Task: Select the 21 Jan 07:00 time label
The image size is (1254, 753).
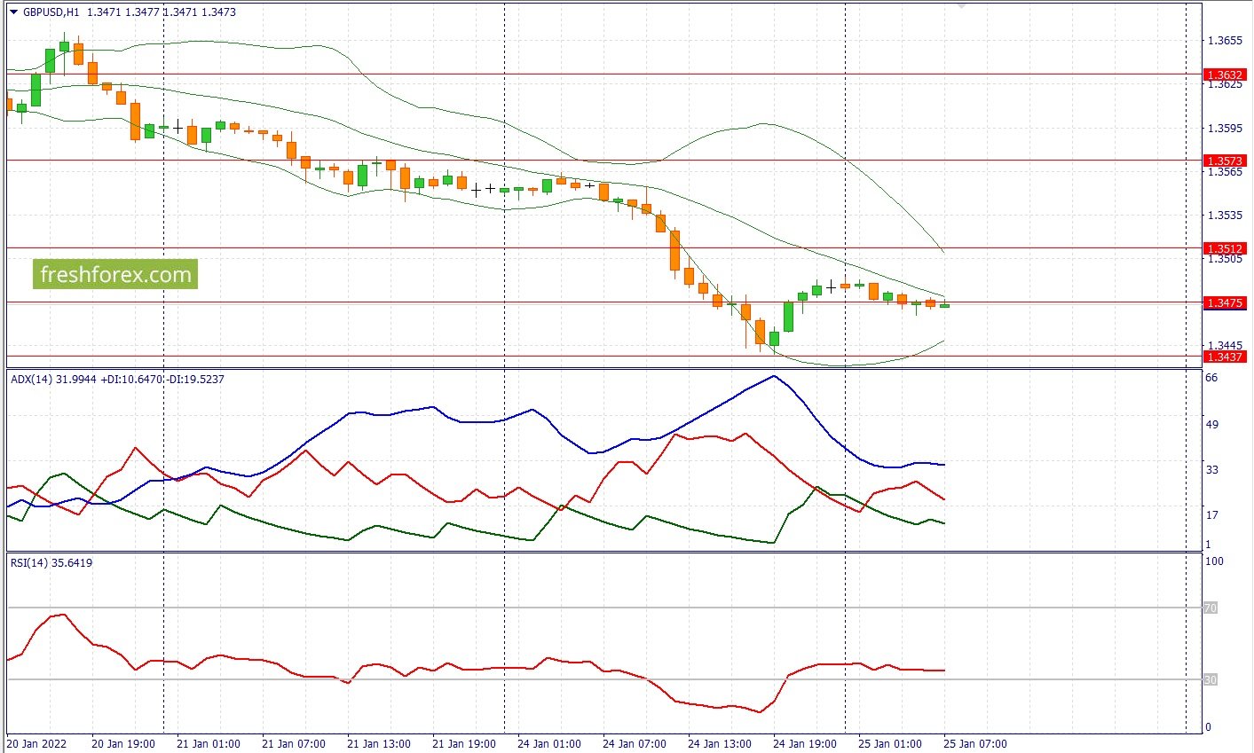Action: click(294, 744)
